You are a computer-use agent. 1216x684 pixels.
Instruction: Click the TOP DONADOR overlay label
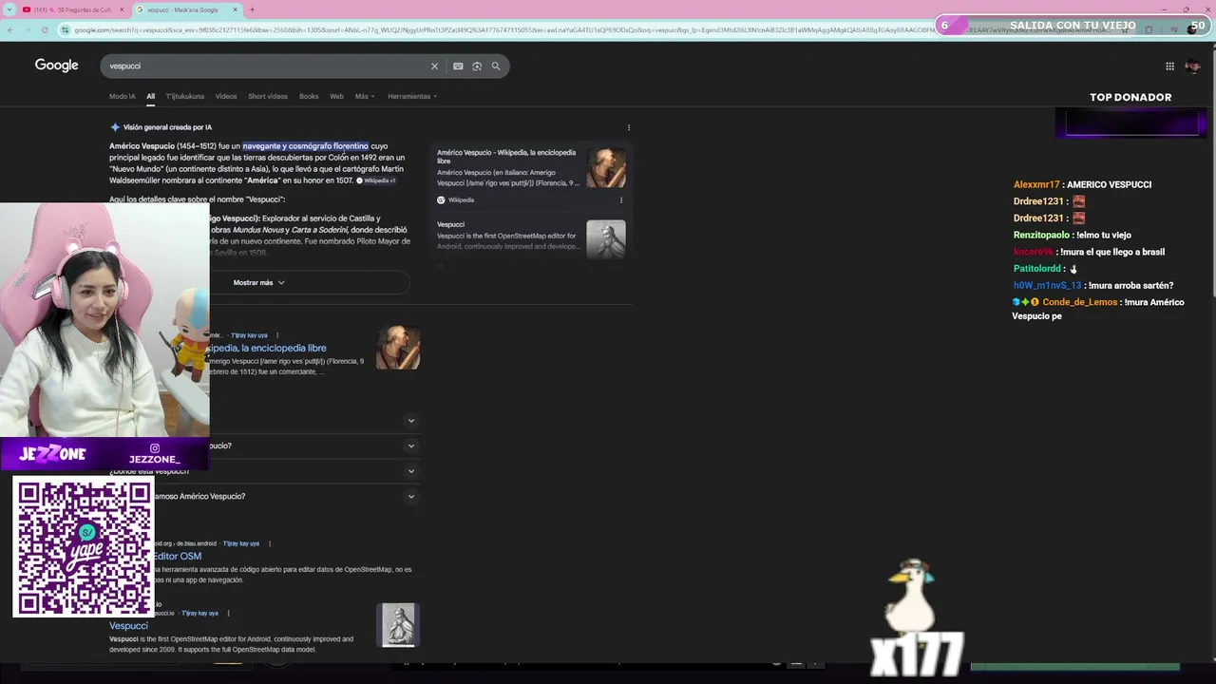point(1130,97)
